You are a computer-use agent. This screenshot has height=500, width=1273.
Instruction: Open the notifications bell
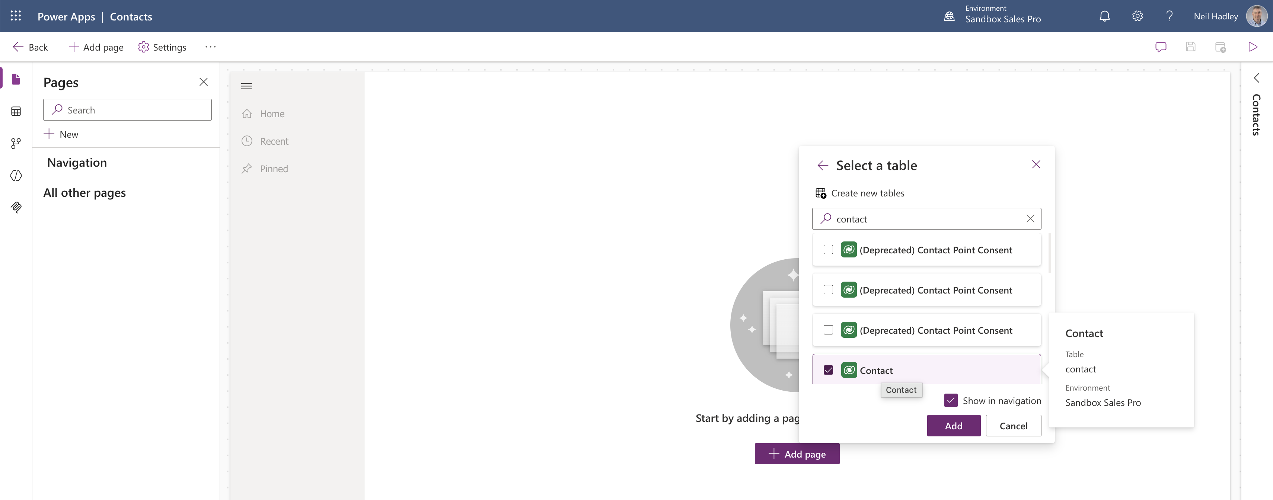point(1104,16)
